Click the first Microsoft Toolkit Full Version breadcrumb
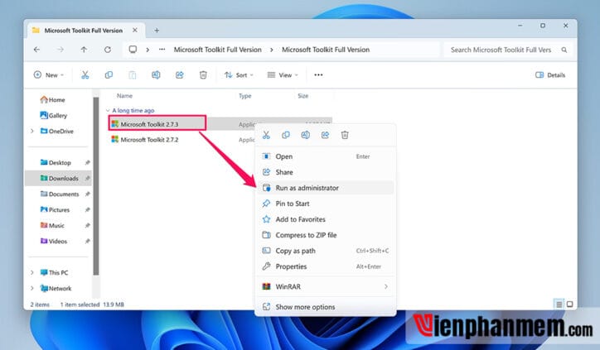The height and width of the screenshot is (350, 600). [x=218, y=50]
